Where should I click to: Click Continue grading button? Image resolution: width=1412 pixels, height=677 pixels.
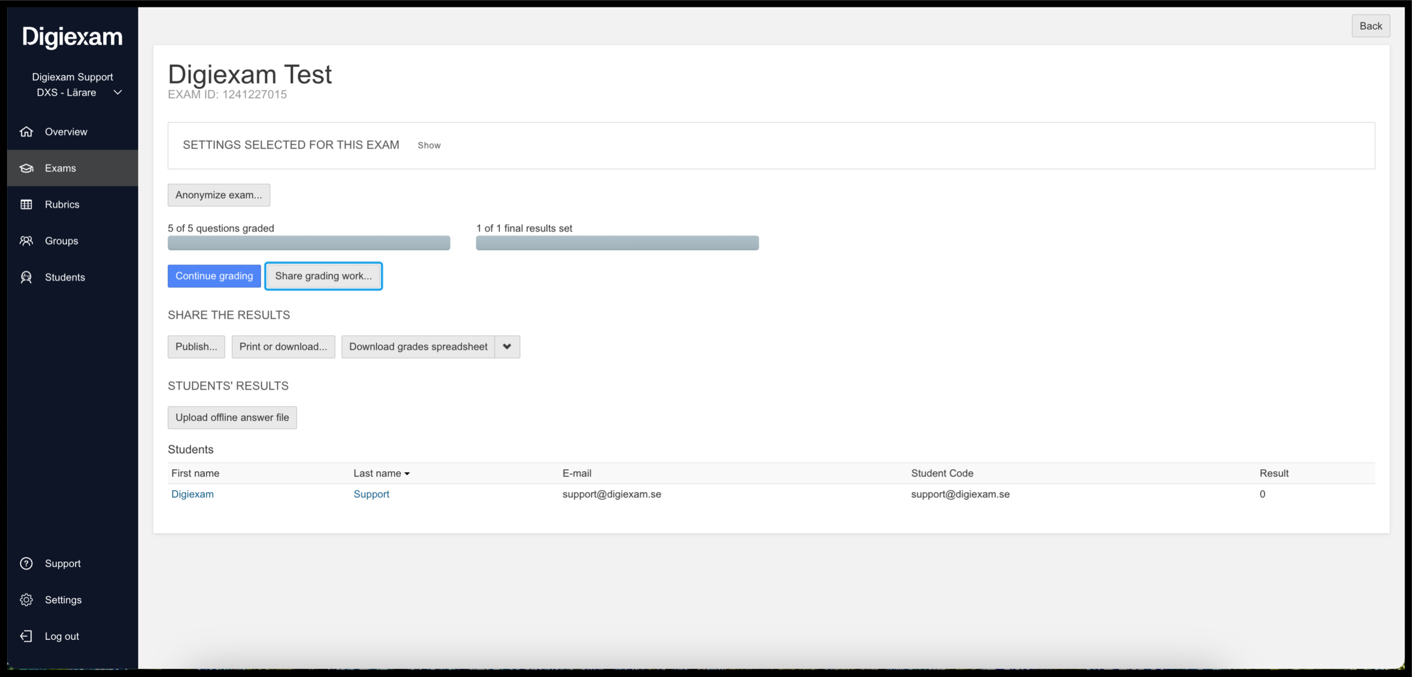click(214, 276)
